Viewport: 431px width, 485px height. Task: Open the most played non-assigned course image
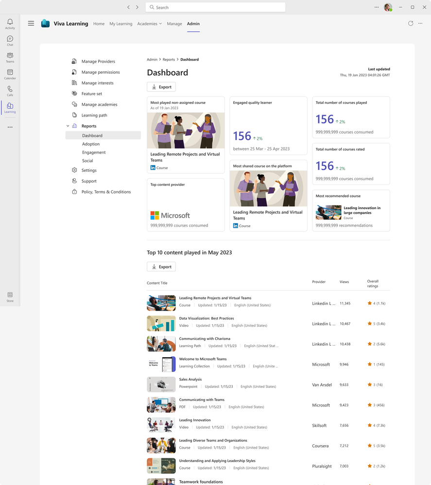click(x=186, y=130)
